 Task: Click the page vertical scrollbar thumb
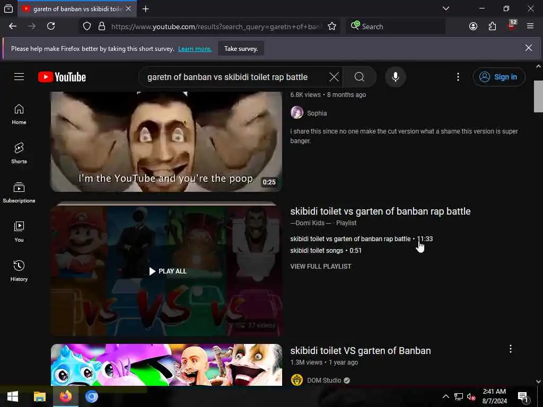[x=538, y=96]
